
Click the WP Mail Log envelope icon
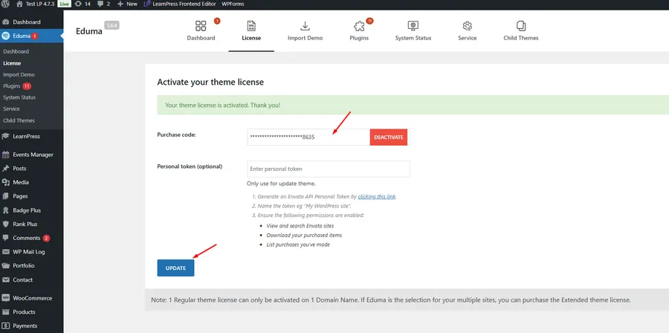coord(5,251)
